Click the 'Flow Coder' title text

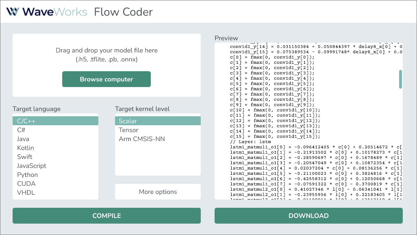(124, 12)
